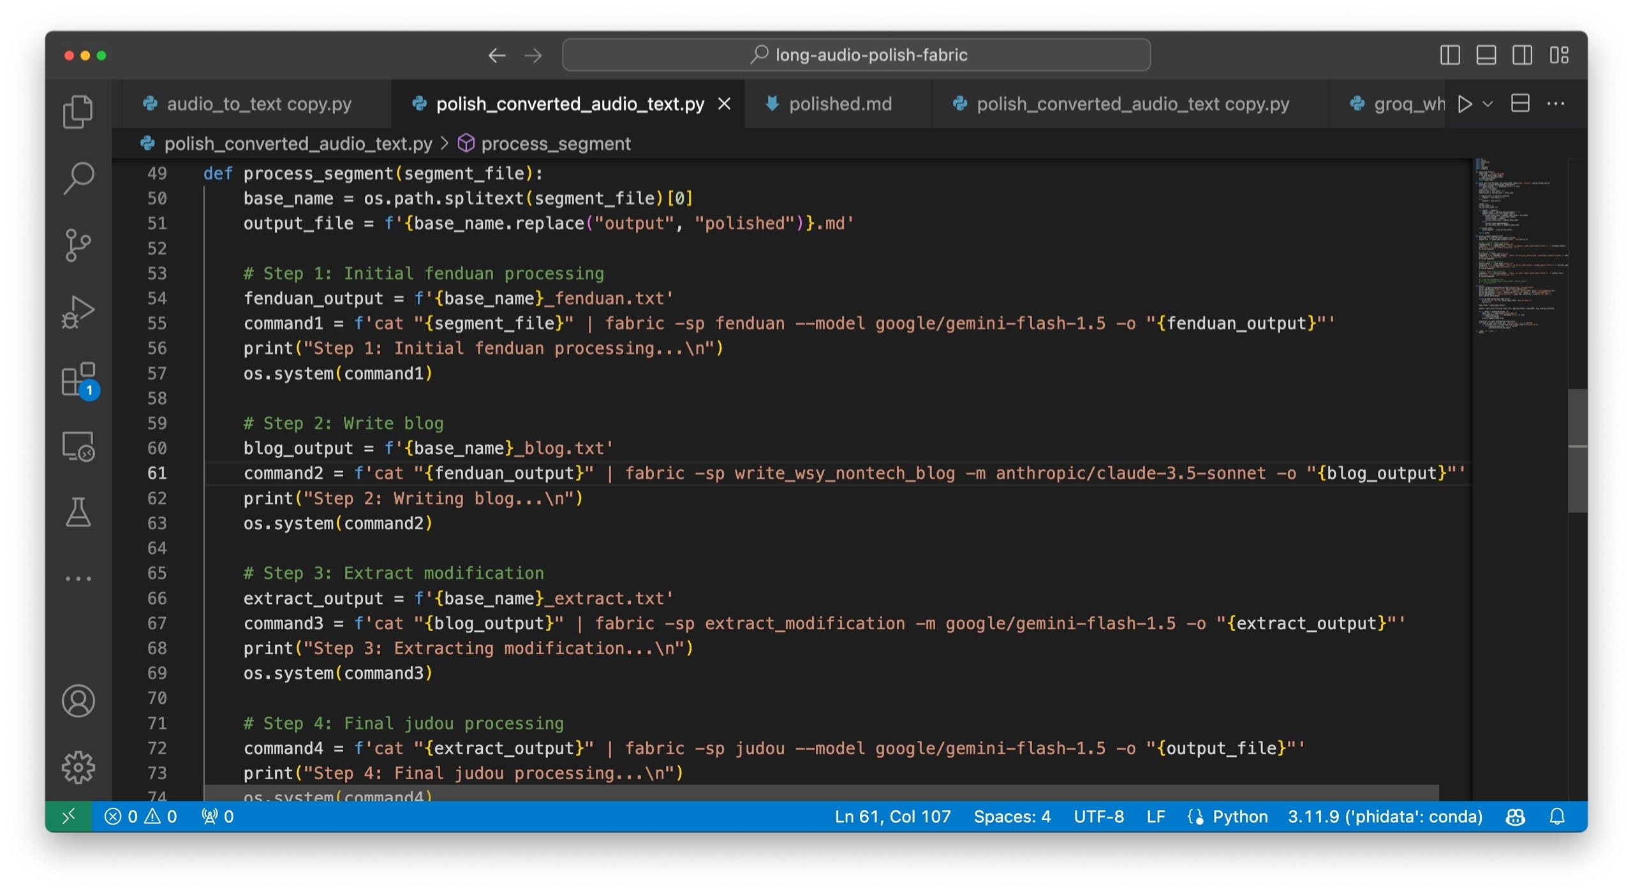Open the Copilot status icon
This screenshot has height=892, width=1633.
1516,817
